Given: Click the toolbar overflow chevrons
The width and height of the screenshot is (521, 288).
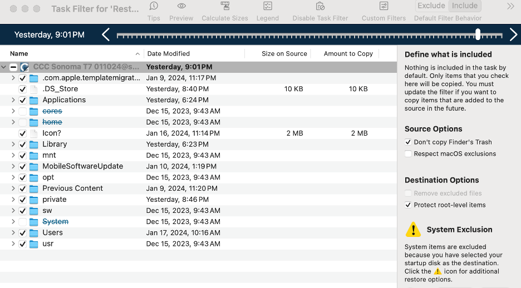Looking at the screenshot, I should pyautogui.click(x=510, y=6).
